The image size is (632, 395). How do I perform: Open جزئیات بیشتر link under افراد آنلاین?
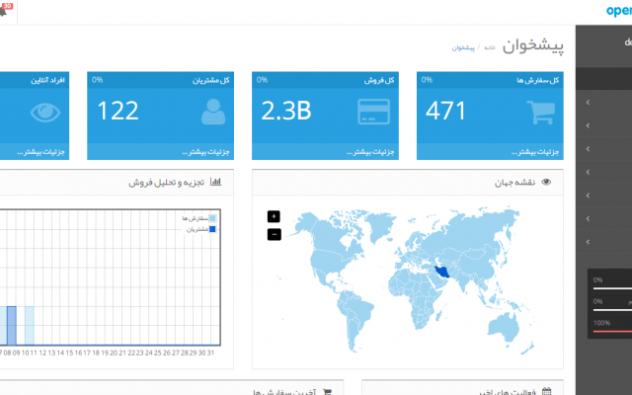coord(40,152)
